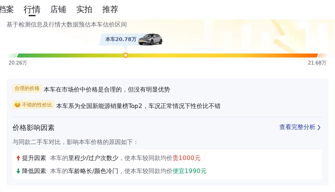Image resolution: width=335 pixels, height=192 pixels.
Task: Click the red up arrow icon
Action: tap(18, 158)
